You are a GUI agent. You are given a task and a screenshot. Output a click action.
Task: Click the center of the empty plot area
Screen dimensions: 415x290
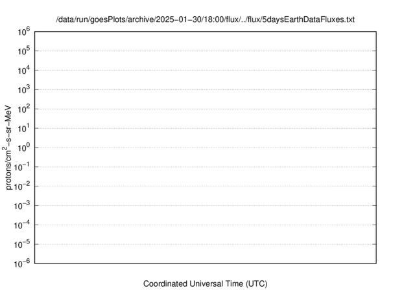tap(206, 148)
